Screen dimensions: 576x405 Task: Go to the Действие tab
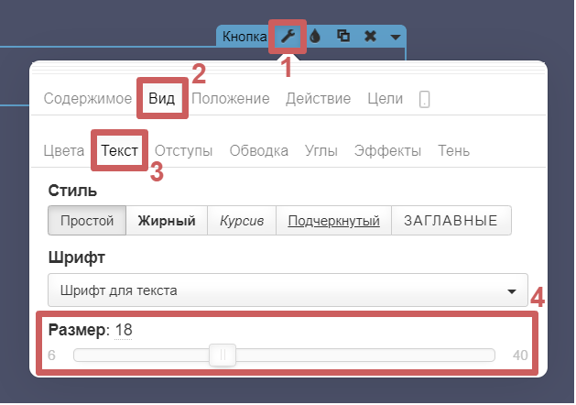tap(318, 99)
